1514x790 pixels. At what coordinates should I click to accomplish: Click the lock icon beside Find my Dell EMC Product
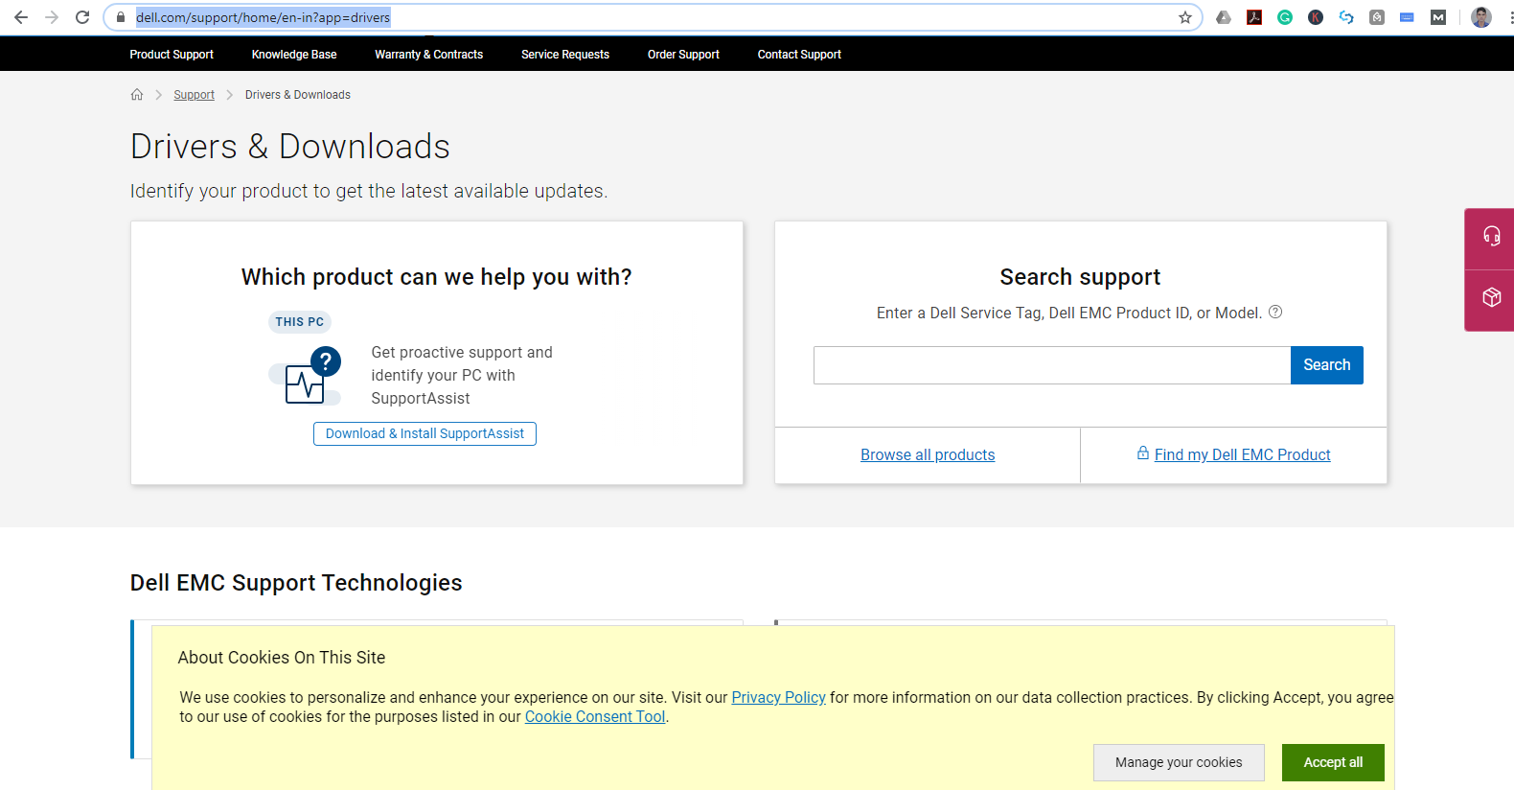pos(1143,453)
